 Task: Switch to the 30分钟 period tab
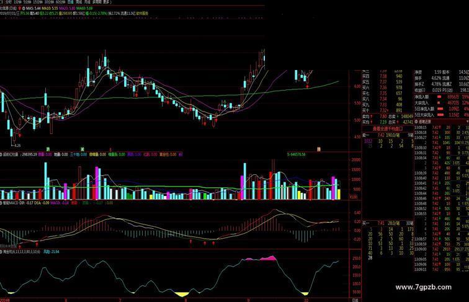49,2
